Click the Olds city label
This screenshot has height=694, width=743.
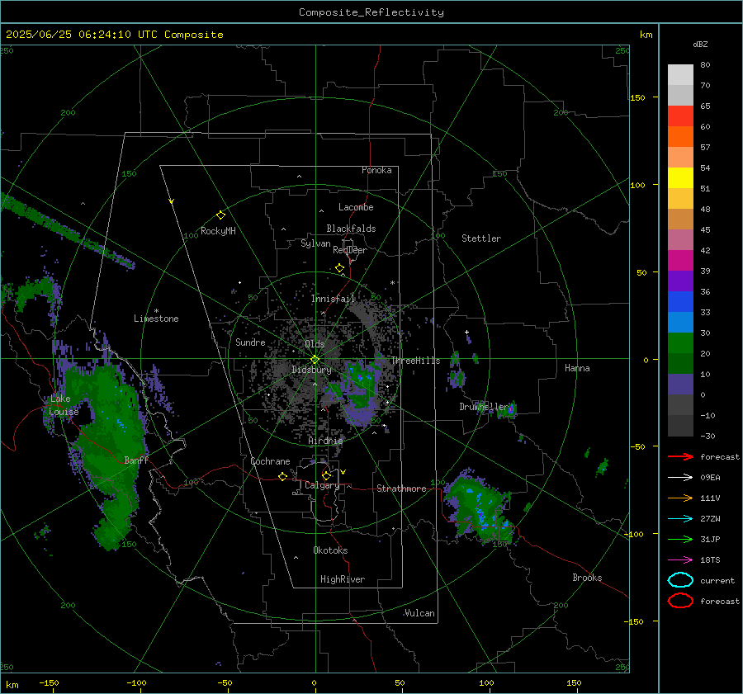coord(315,344)
